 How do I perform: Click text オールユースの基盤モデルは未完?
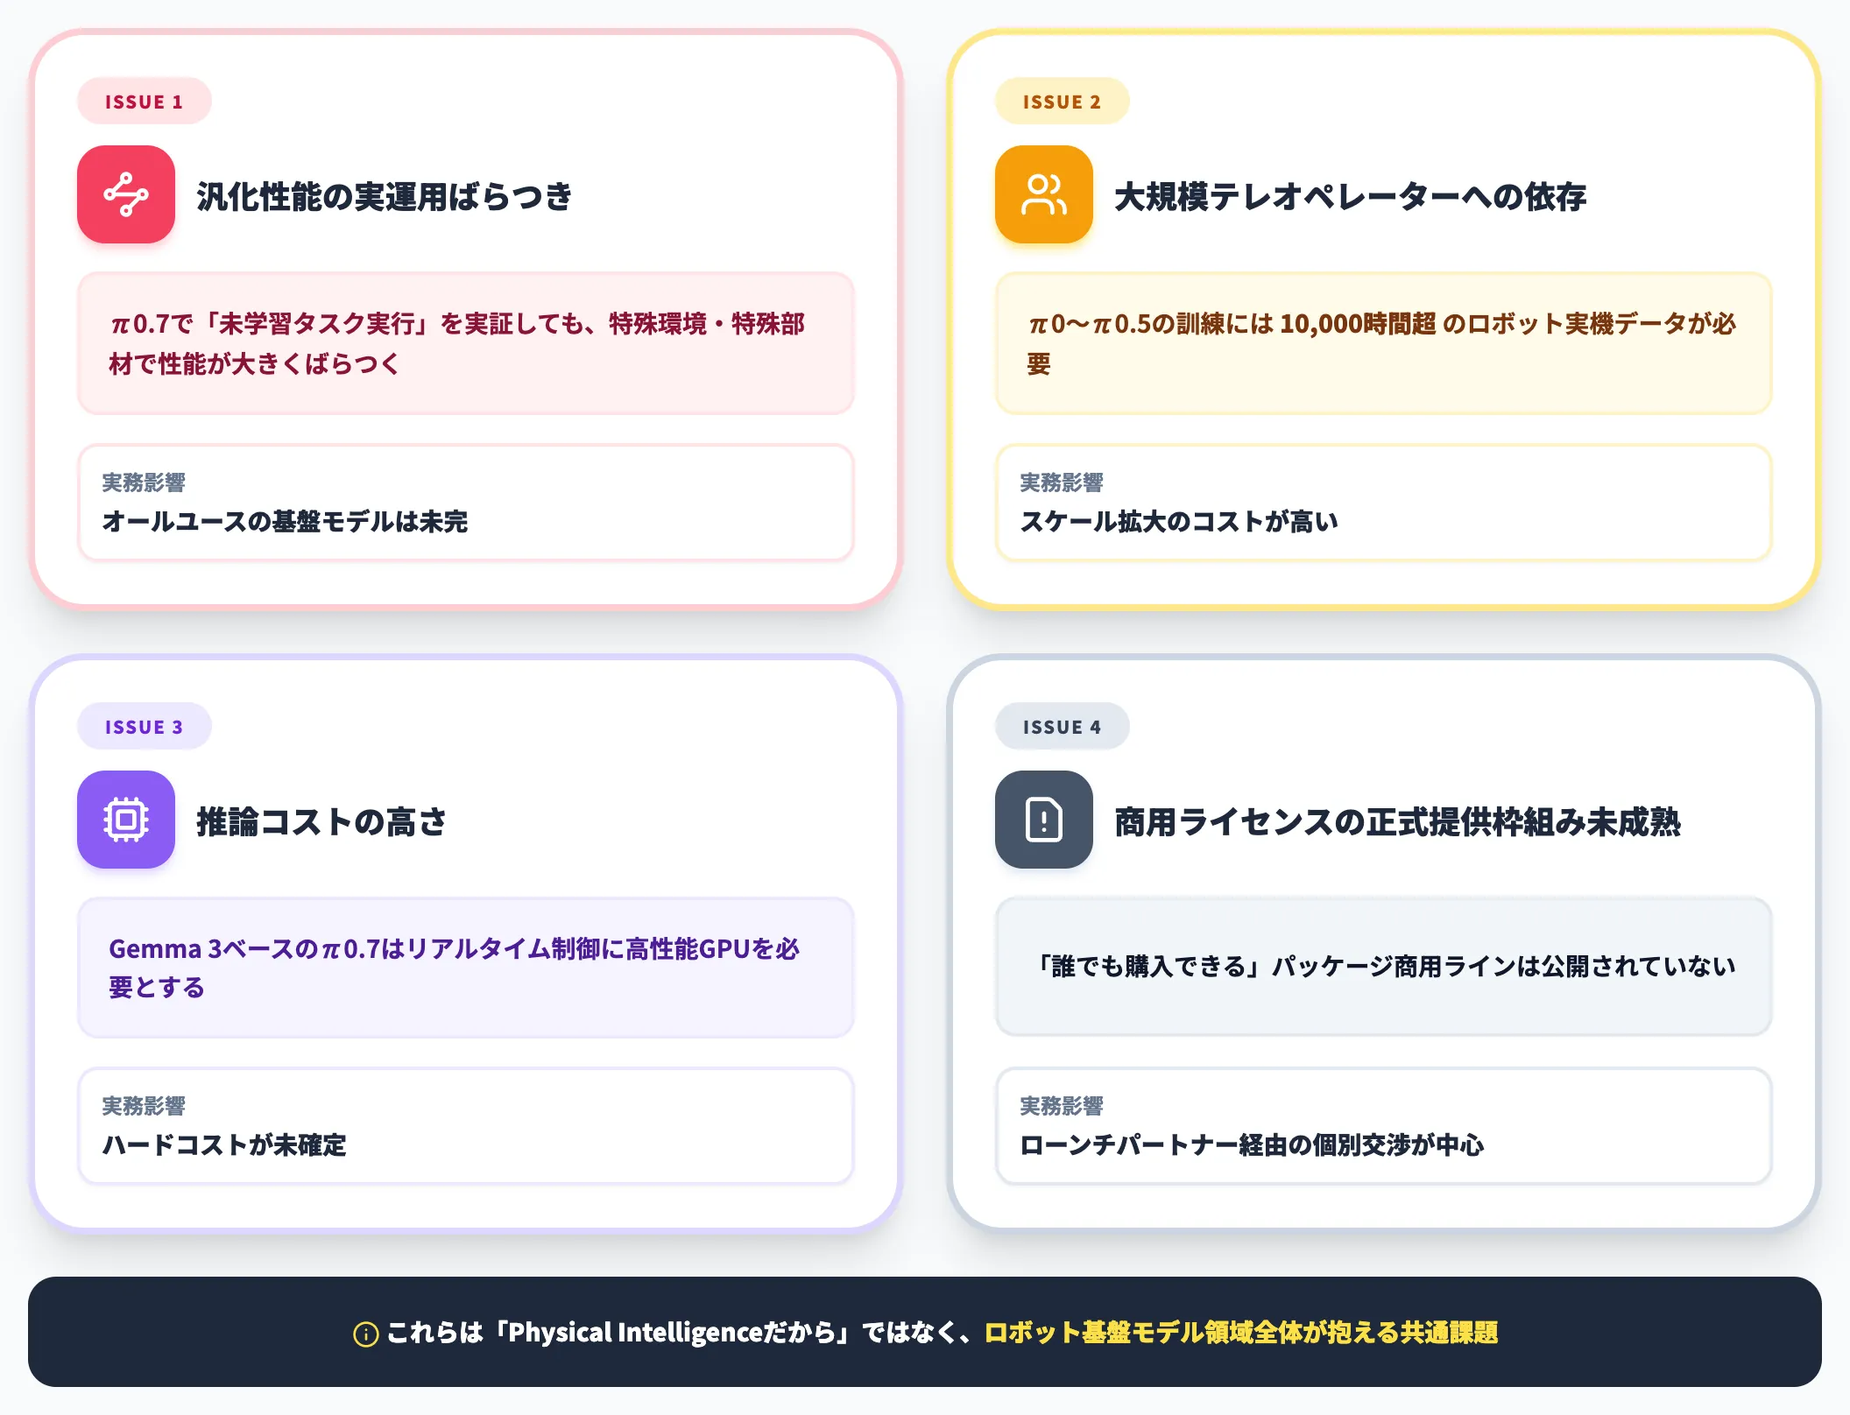[285, 522]
